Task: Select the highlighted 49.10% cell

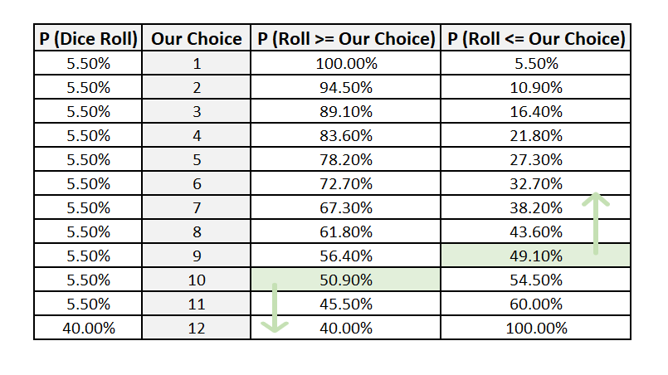Action: [x=535, y=256]
